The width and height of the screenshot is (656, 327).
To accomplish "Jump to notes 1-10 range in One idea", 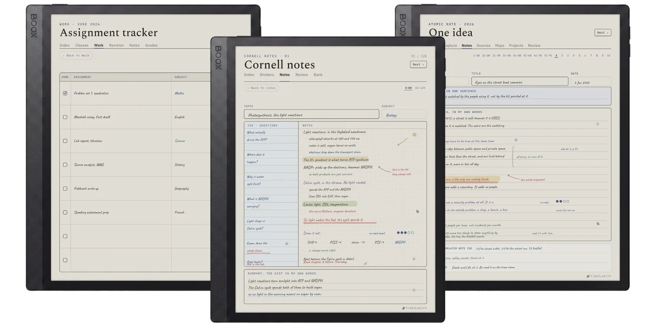I will (x=476, y=56).
